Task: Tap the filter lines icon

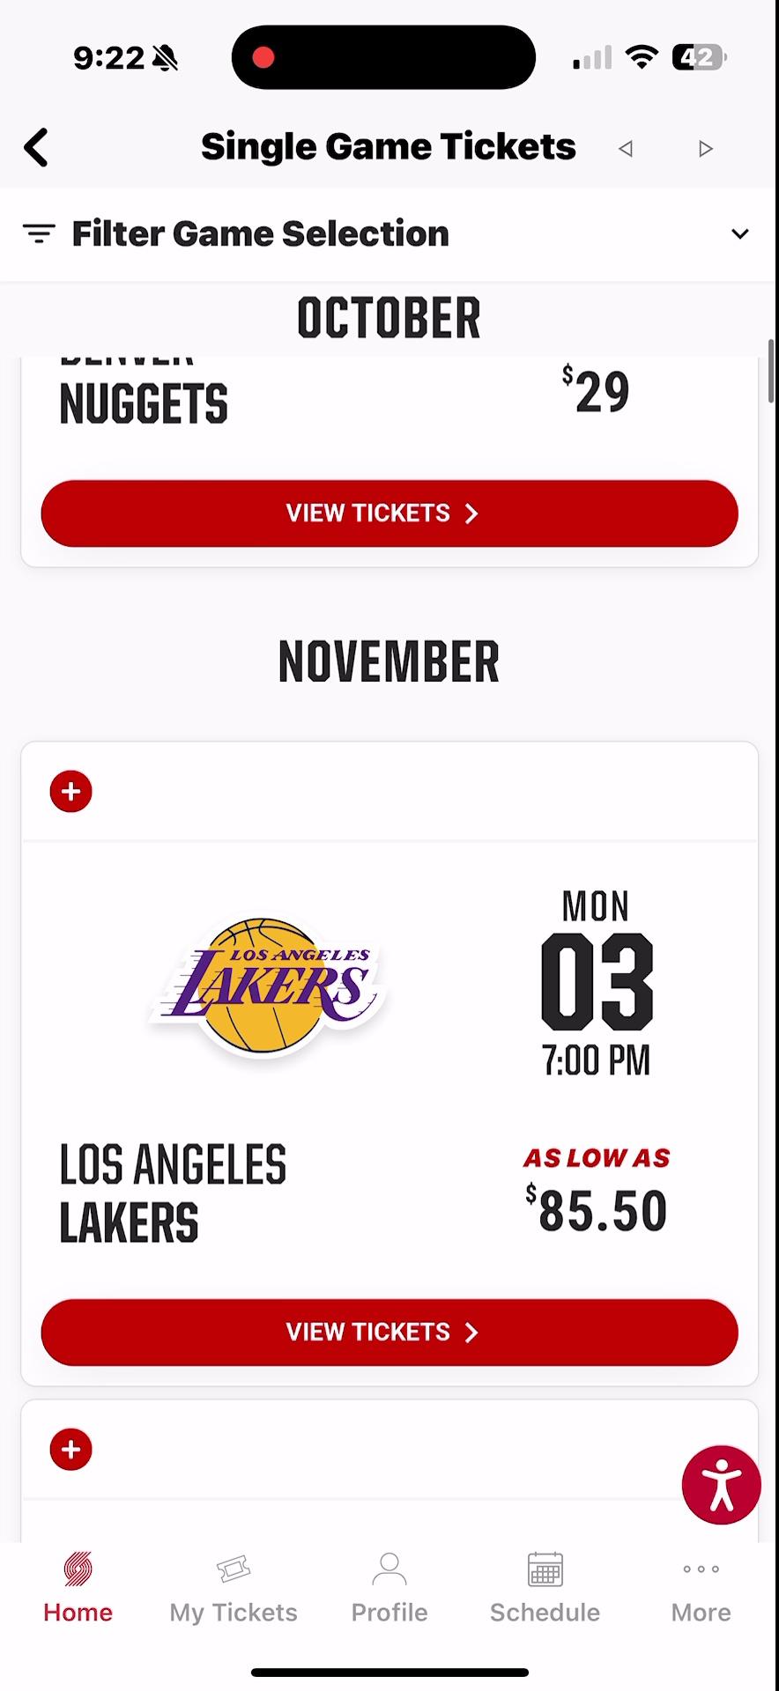Action: coord(39,233)
